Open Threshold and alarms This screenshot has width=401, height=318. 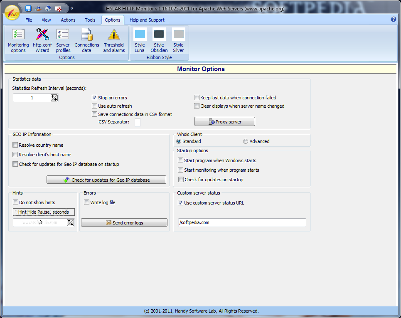click(114, 40)
